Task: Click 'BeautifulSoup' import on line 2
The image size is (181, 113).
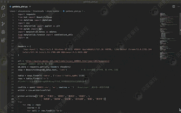Action: point(44,17)
